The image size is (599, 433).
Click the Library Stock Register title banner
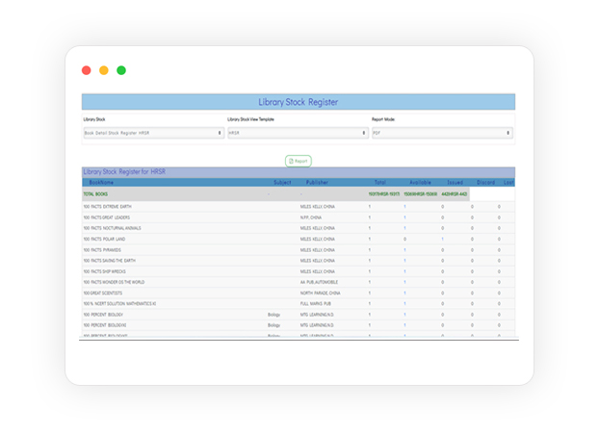[298, 102]
